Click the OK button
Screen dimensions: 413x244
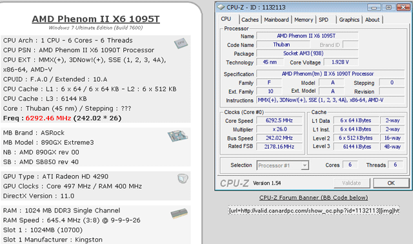[391, 183]
